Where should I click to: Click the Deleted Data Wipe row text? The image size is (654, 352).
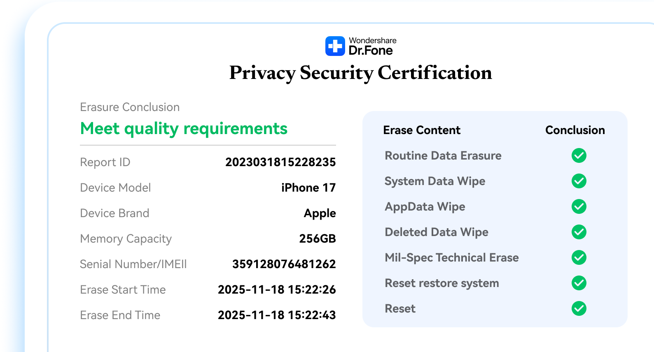[437, 232]
